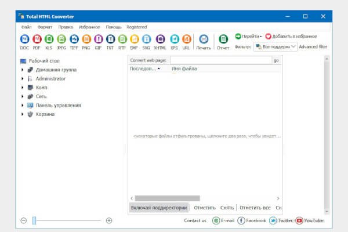Click the Снять button
This screenshot has width=348, height=232.
coord(227,208)
